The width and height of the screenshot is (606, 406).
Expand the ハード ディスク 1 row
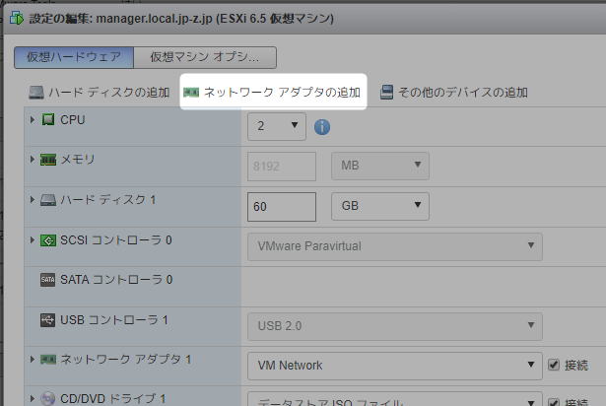[x=33, y=199]
